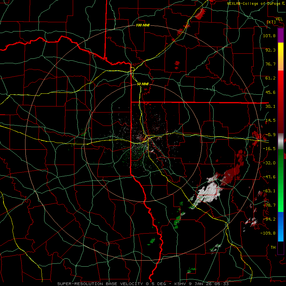The height and width of the screenshot is (286, 286).
Task: Click the [KT] units label
Action: click(x=271, y=22)
